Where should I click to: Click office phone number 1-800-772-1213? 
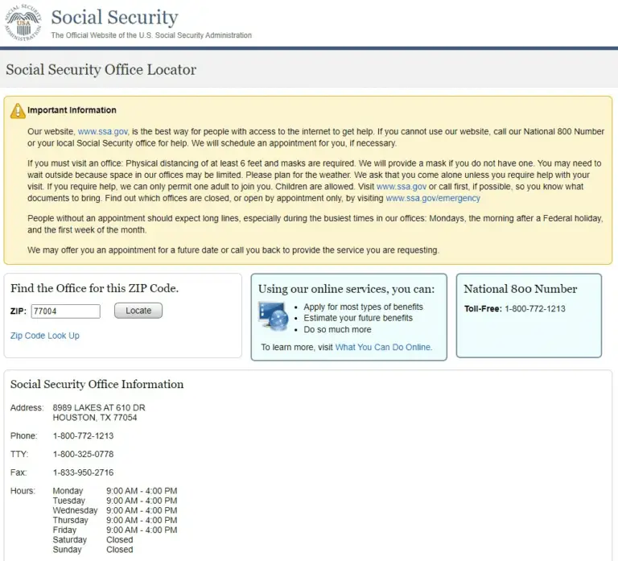pyautogui.click(x=83, y=436)
